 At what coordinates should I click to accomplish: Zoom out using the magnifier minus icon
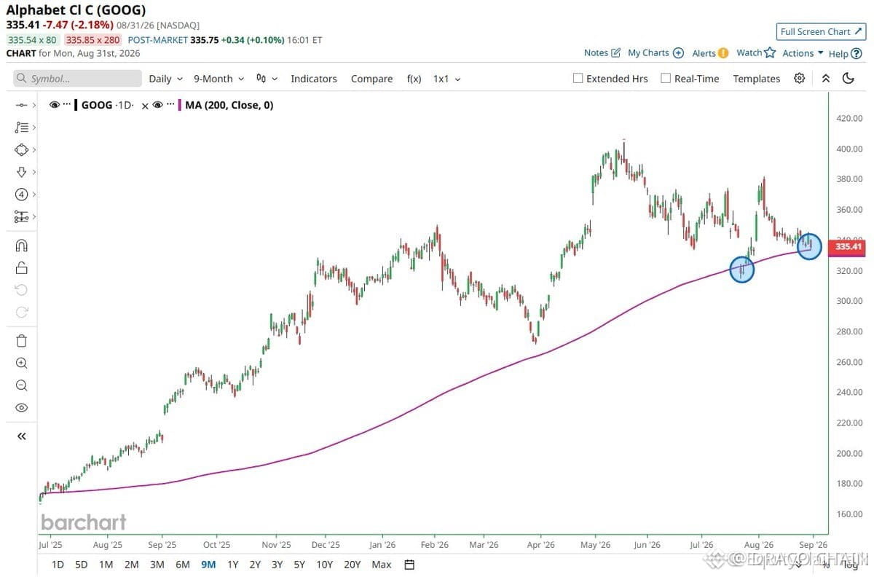21,385
